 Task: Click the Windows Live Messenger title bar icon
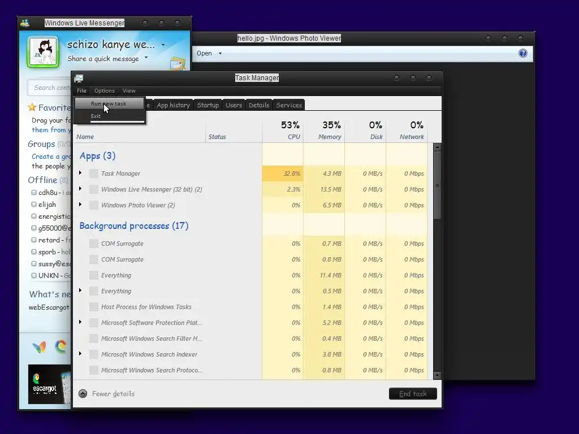pos(25,23)
